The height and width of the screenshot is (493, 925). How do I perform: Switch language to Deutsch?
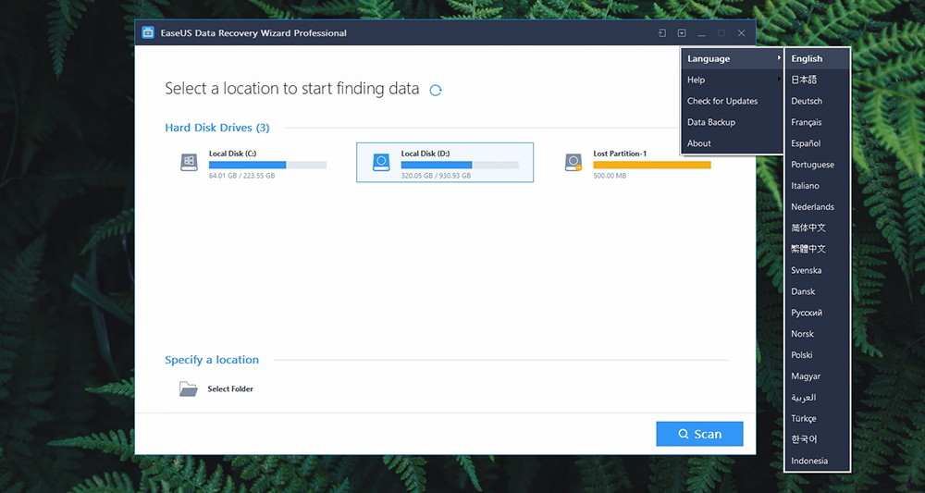click(x=817, y=101)
